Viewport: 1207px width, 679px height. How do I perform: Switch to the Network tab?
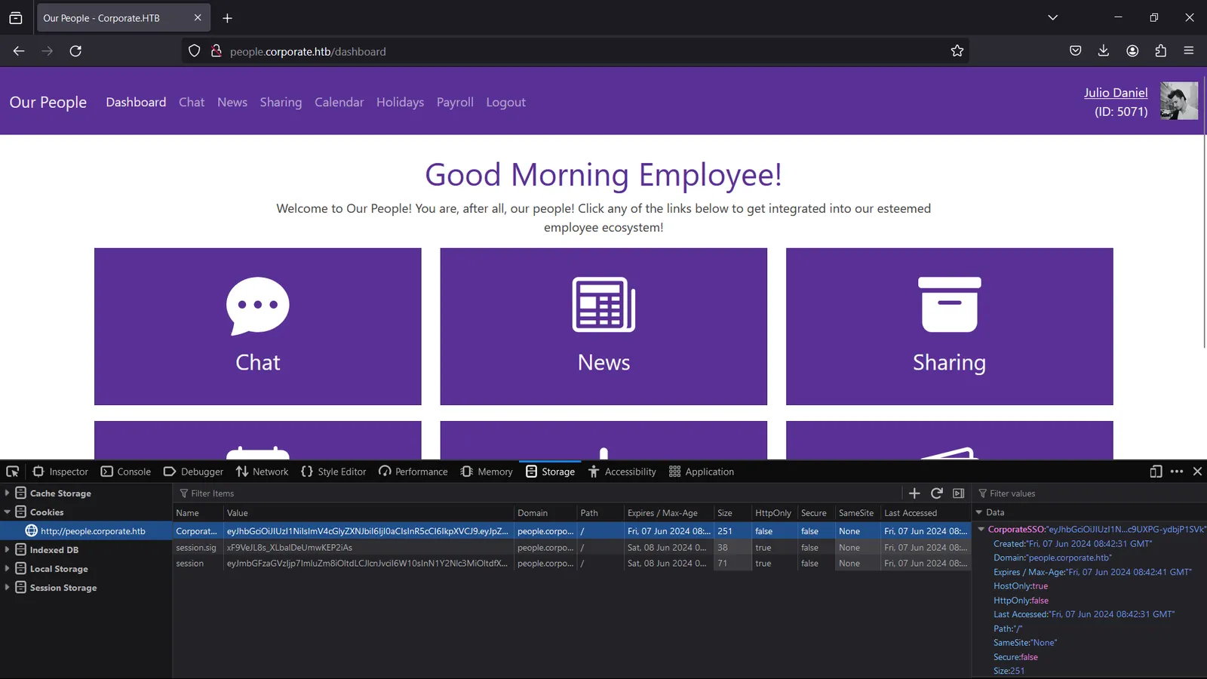pyautogui.click(x=263, y=472)
